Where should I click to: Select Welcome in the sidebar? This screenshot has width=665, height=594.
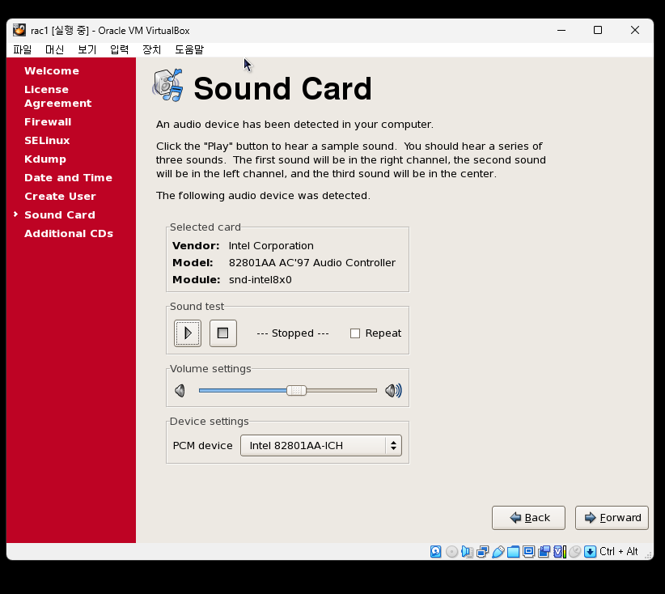coord(52,71)
